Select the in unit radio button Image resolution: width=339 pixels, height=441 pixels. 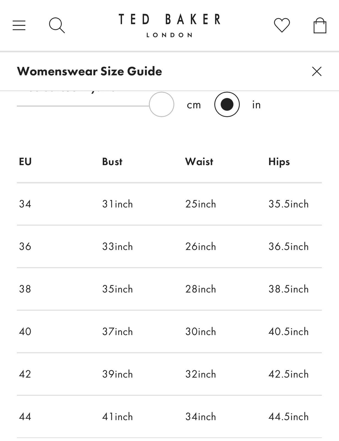click(227, 104)
